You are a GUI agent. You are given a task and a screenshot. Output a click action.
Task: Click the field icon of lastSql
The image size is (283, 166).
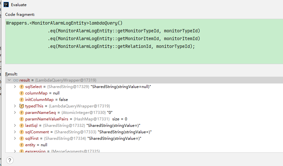[x=21, y=126]
